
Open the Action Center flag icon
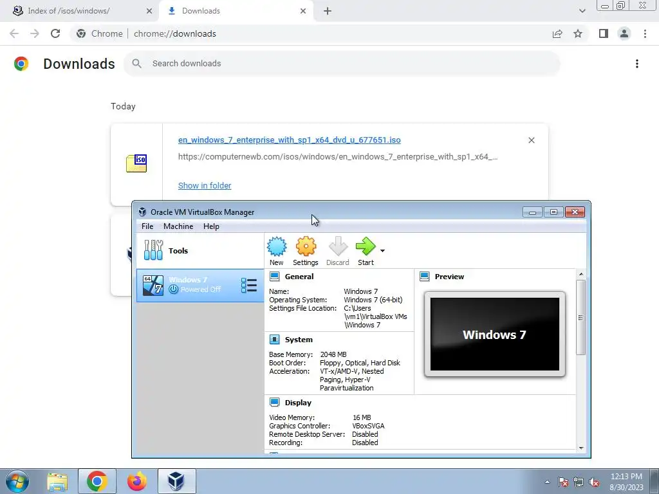562,482
